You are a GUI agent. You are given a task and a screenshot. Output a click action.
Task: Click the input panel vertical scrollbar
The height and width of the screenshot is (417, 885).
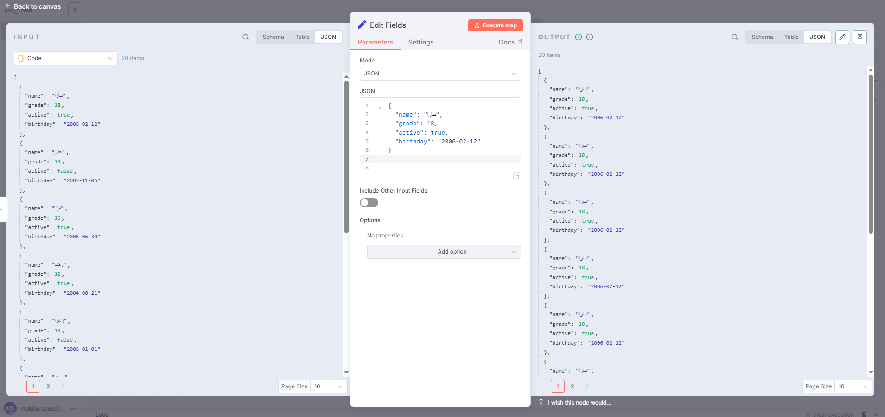pos(346,157)
